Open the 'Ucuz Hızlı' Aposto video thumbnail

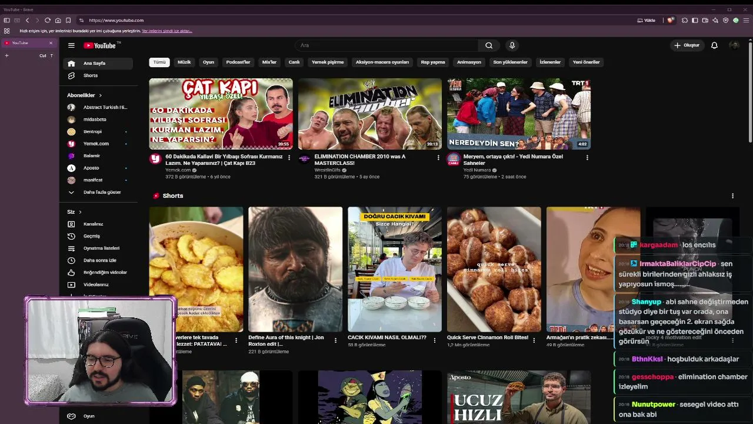[518, 397]
